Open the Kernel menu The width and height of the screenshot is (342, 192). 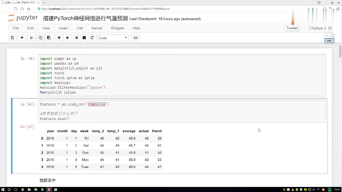pyautogui.click(x=97, y=28)
